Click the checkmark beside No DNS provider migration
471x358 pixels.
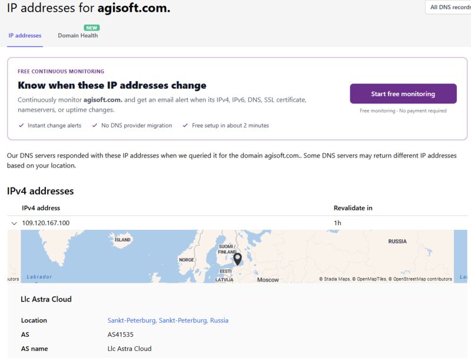point(95,125)
